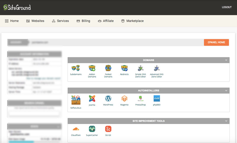Image resolution: width=237 pixels, height=143 pixels.
Task: Open the SuperCacher tool
Action: [x=92, y=131]
